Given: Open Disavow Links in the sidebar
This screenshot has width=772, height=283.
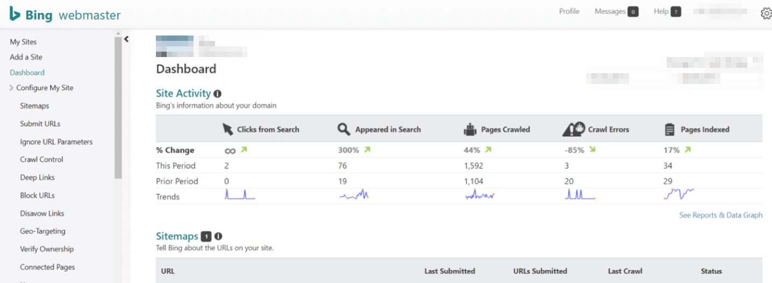Looking at the screenshot, I should [x=42, y=213].
